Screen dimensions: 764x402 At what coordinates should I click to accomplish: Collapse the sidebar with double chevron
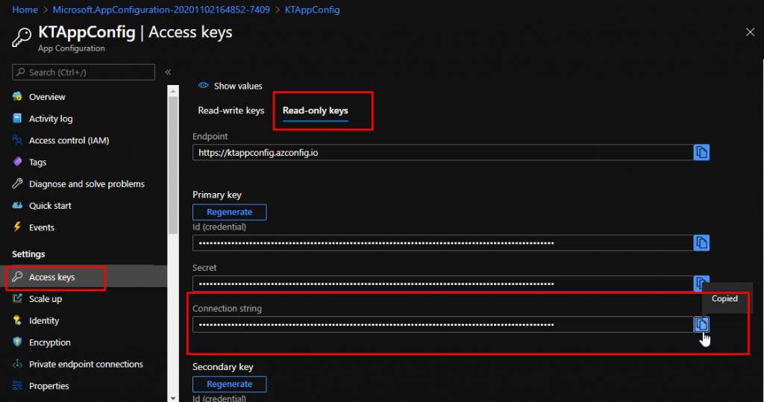tap(168, 72)
